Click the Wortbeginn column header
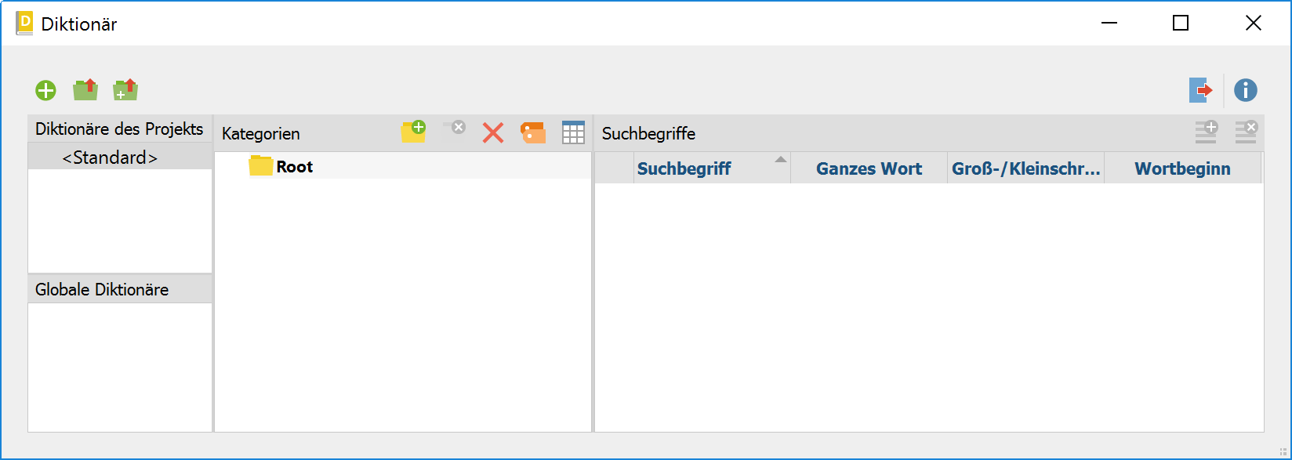1292x460 pixels. coord(1182,168)
